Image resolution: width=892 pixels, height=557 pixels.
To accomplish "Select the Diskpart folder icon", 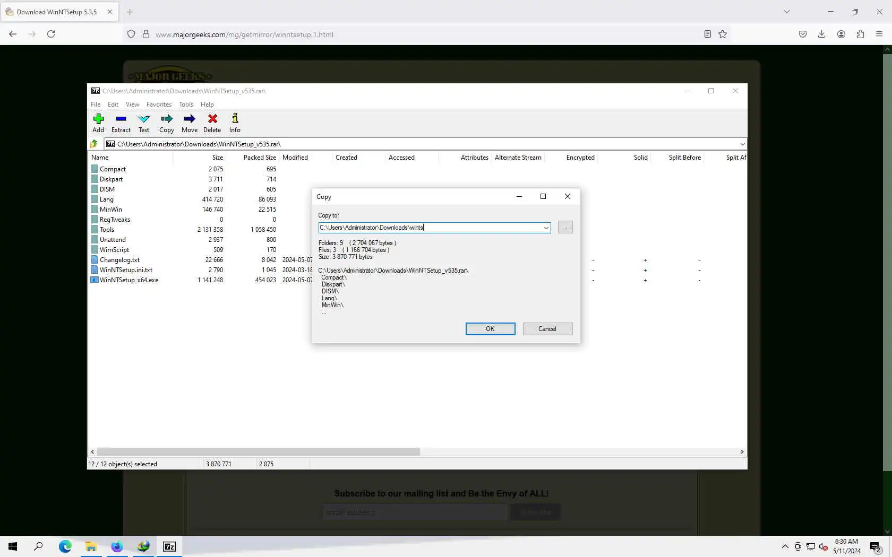I will pyautogui.click(x=95, y=179).
